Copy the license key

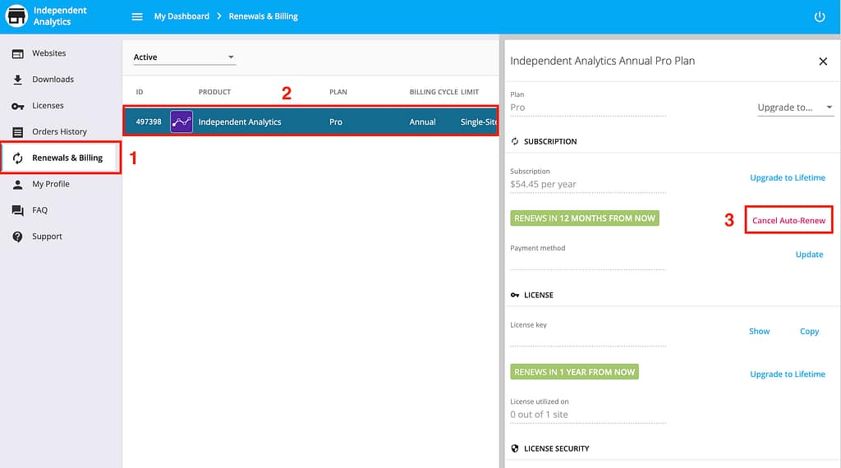pos(809,331)
